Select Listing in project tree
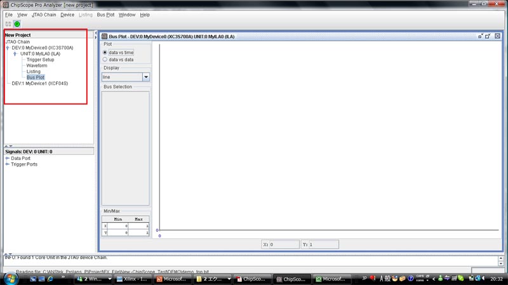 click(34, 72)
